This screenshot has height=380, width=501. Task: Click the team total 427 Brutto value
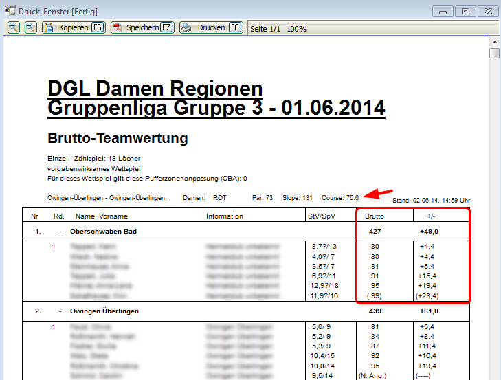[375, 232]
